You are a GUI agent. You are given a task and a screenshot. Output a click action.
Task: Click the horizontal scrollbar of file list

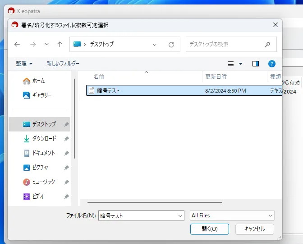(155, 202)
